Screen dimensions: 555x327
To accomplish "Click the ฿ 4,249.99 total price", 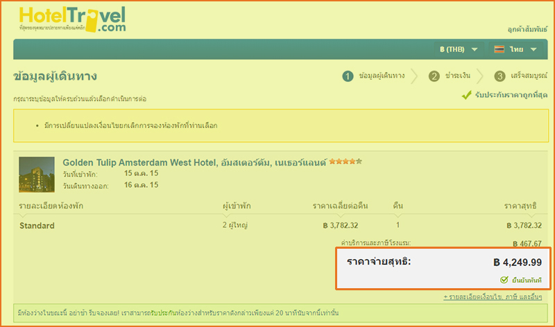I will 518,263.
